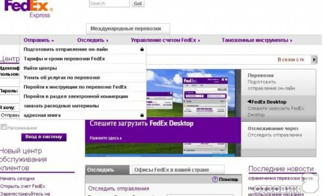Click the Последние новости heading
Viewport: 324px width, 196px height.
[x=281, y=169]
